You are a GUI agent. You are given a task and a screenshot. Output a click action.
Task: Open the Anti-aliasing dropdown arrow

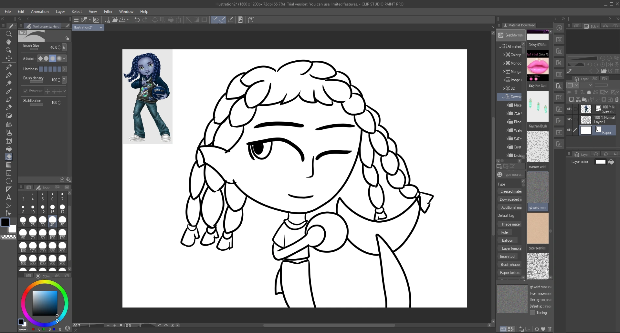pyautogui.click(x=64, y=58)
